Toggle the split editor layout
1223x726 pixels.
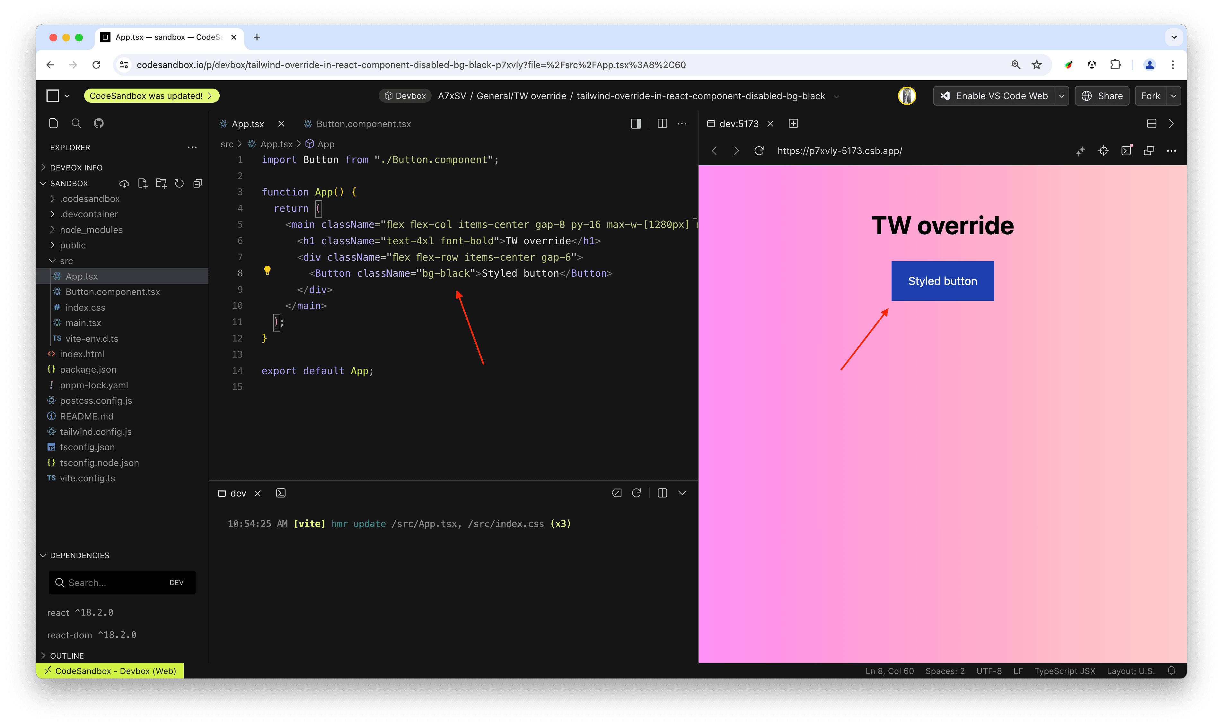pyautogui.click(x=662, y=124)
